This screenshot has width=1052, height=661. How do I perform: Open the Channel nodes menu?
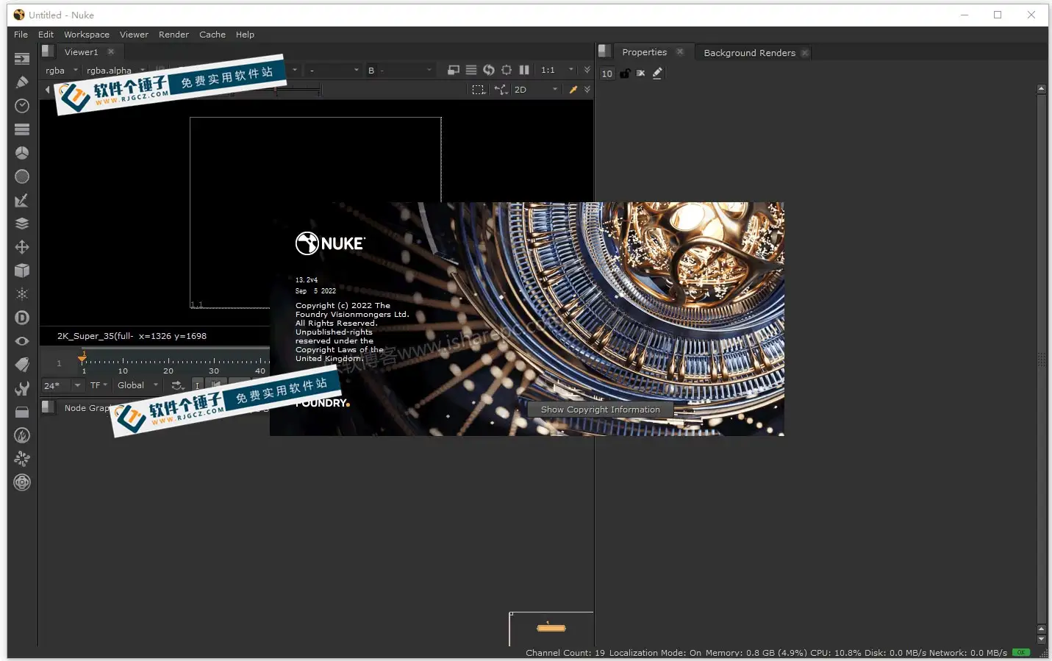pyautogui.click(x=22, y=129)
